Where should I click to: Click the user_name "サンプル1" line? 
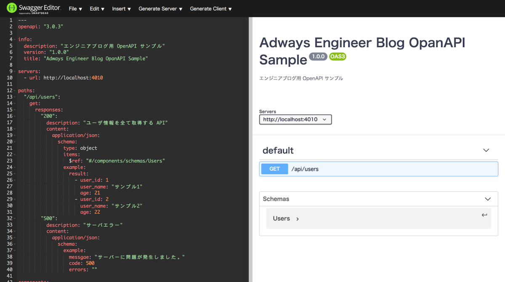(x=112, y=186)
